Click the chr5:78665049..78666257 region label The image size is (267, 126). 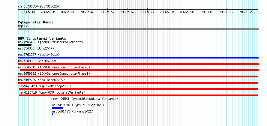pos(39,6)
